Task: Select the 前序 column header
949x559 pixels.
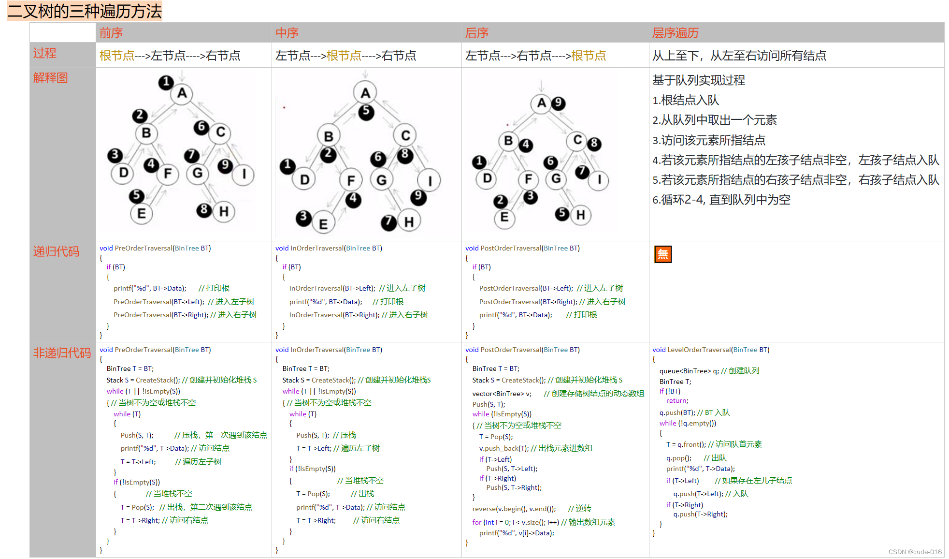Action: (x=111, y=33)
